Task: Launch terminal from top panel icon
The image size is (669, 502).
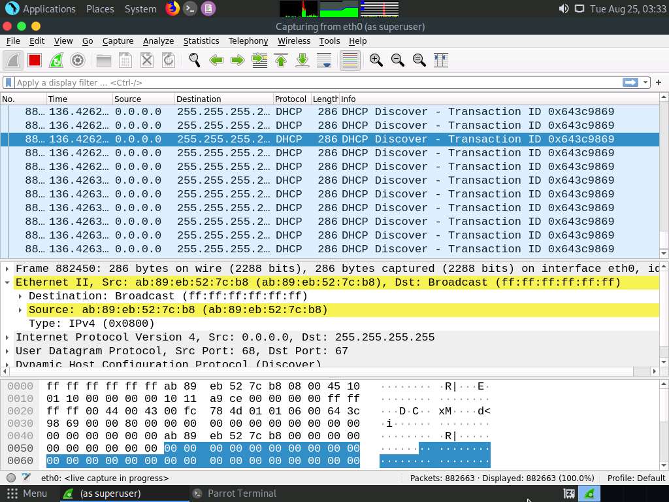Action: click(190, 8)
